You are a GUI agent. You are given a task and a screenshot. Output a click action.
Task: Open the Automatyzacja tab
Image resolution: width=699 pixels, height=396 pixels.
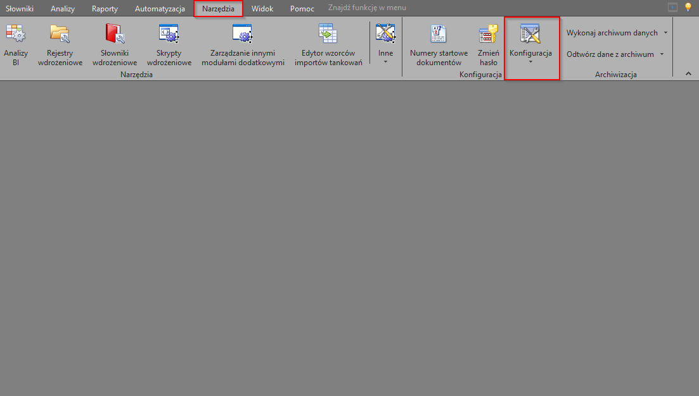click(160, 9)
